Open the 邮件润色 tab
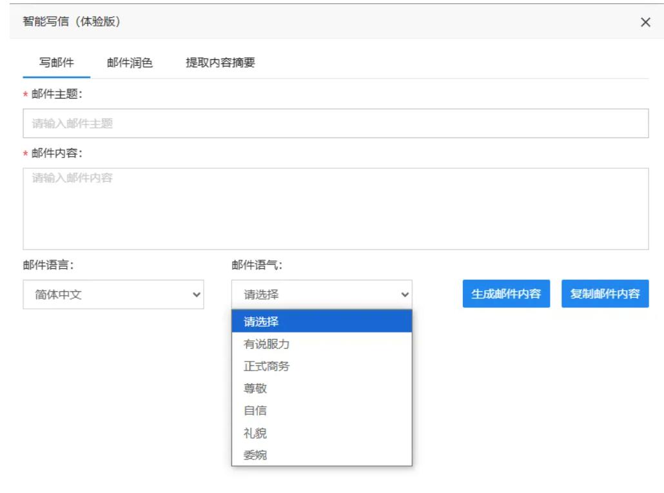The height and width of the screenshot is (493, 664). coord(130,63)
